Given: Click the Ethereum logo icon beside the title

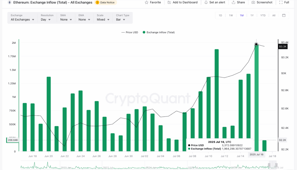Looking at the screenshot, I should pyautogui.click(x=10, y=2).
